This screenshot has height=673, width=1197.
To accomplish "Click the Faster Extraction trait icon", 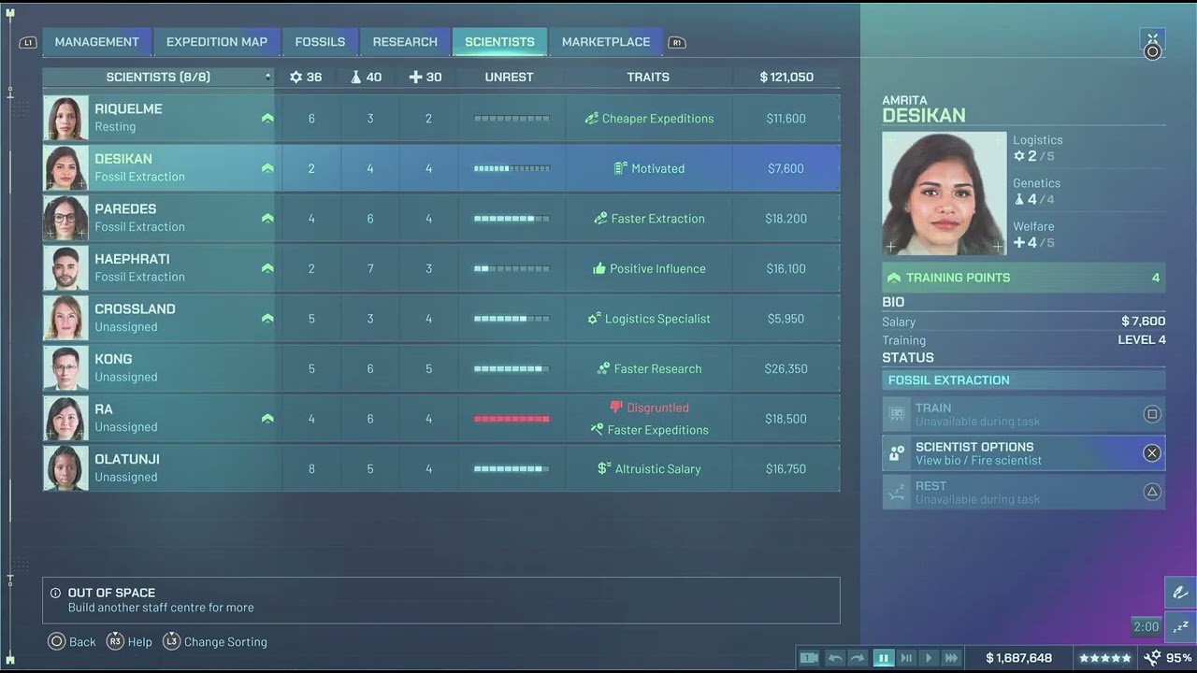I will click(x=600, y=218).
